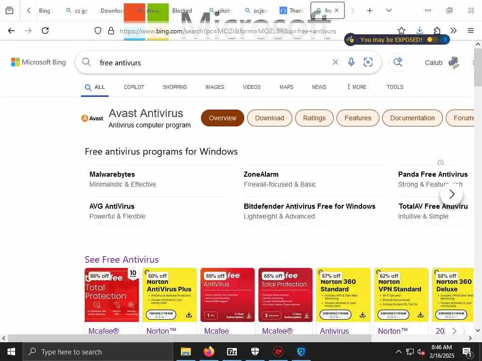Open the Norton 360 Standard 57% off card
This screenshot has width=482, height=361.
[343, 295]
